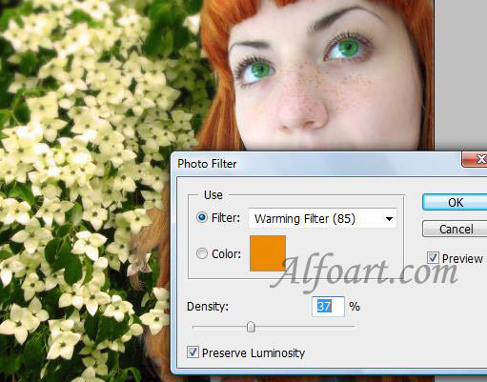Confirm with the OK button
The height and width of the screenshot is (382, 487).
[x=455, y=202]
